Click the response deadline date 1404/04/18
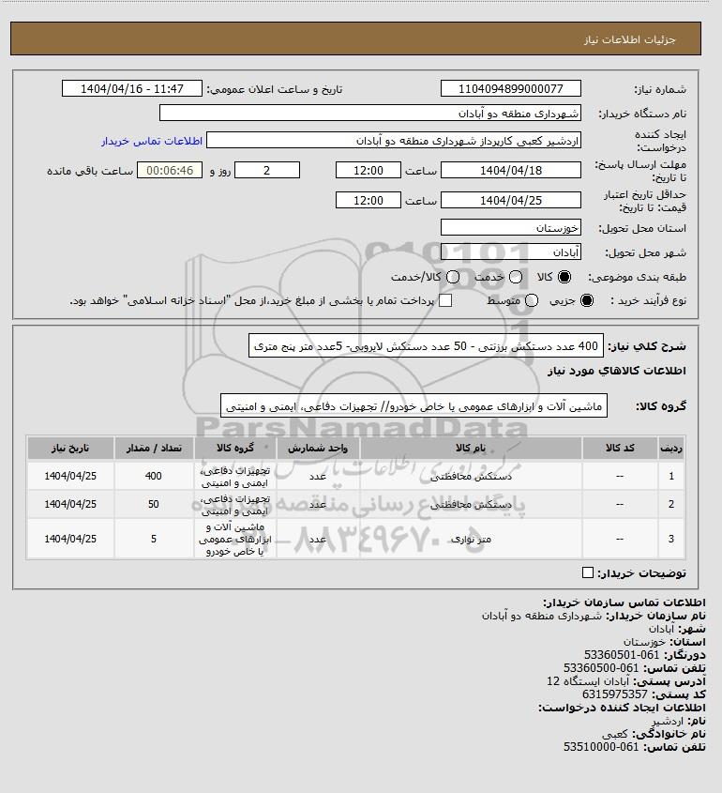 (x=511, y=170)
